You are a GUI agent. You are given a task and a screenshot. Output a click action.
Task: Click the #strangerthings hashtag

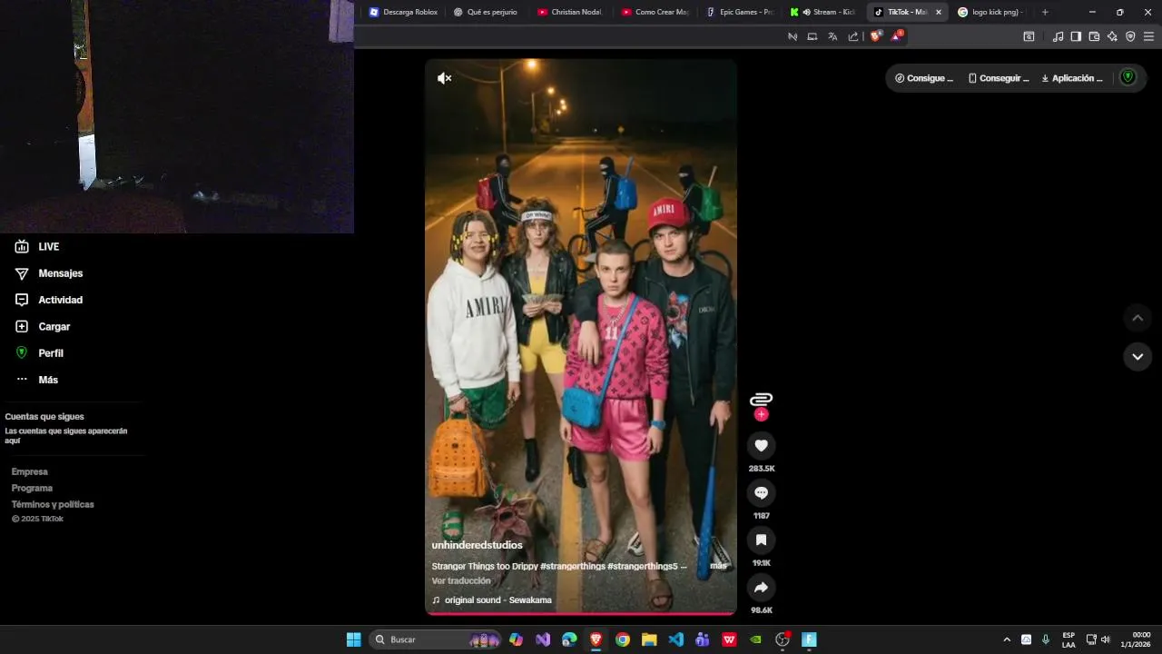[x=572, y=566]
